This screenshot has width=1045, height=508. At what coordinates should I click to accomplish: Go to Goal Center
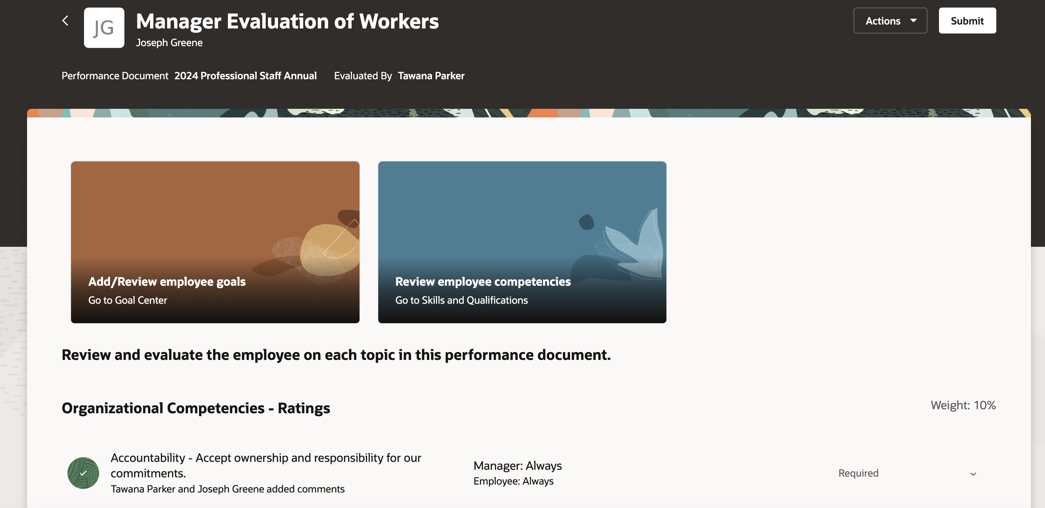click(128, 300)
